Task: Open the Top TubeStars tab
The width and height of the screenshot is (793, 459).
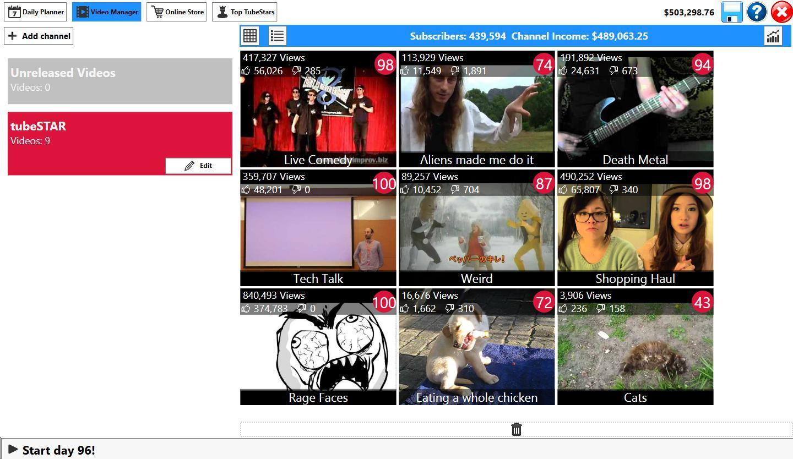Action: click(x=245, y=12)
